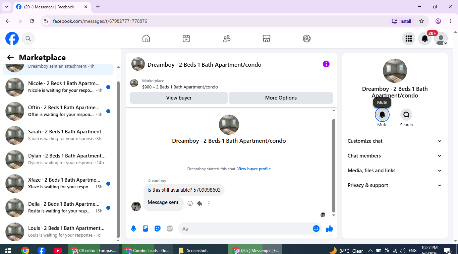Image resolution: width=458 pixels, height=254 pixels.
Task: Click the Dreamboy listing thumbnail in side panel
Action: click(x=395, y=71)
